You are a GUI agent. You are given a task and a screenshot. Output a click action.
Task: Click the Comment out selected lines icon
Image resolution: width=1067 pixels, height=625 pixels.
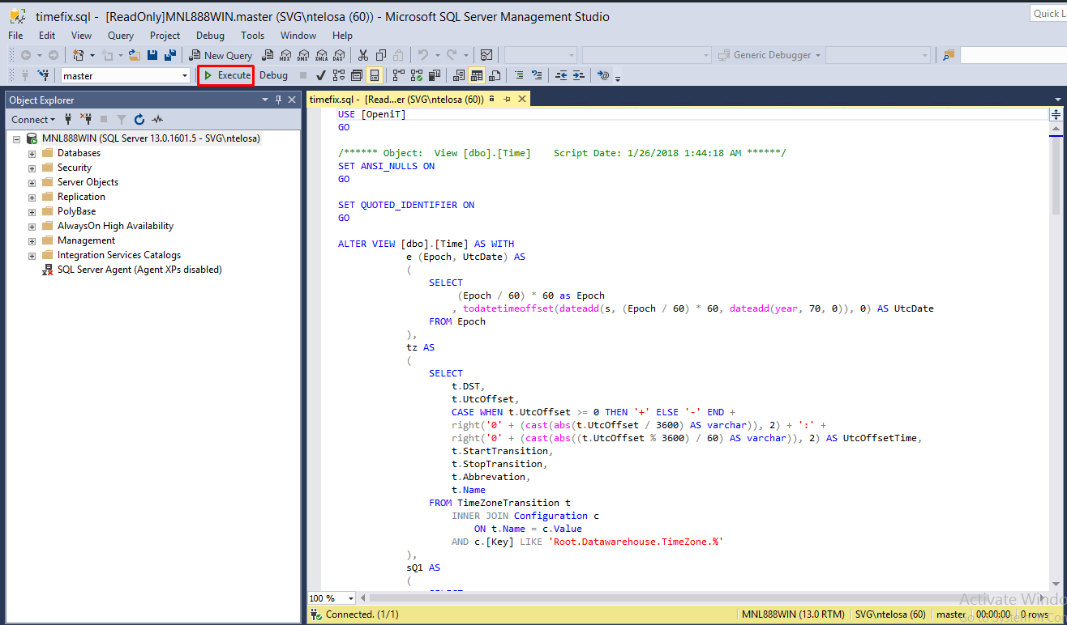pyautogui.click(x=519, y=75)
